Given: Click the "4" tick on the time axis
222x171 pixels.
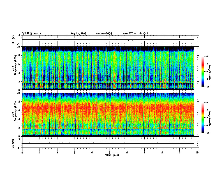Looking at the screenshot, I should [92, 153].
